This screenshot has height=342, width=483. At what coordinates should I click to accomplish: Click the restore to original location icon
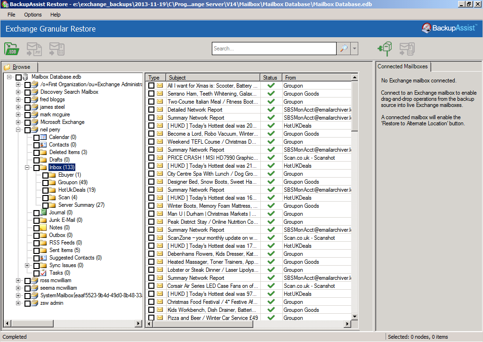56,49
